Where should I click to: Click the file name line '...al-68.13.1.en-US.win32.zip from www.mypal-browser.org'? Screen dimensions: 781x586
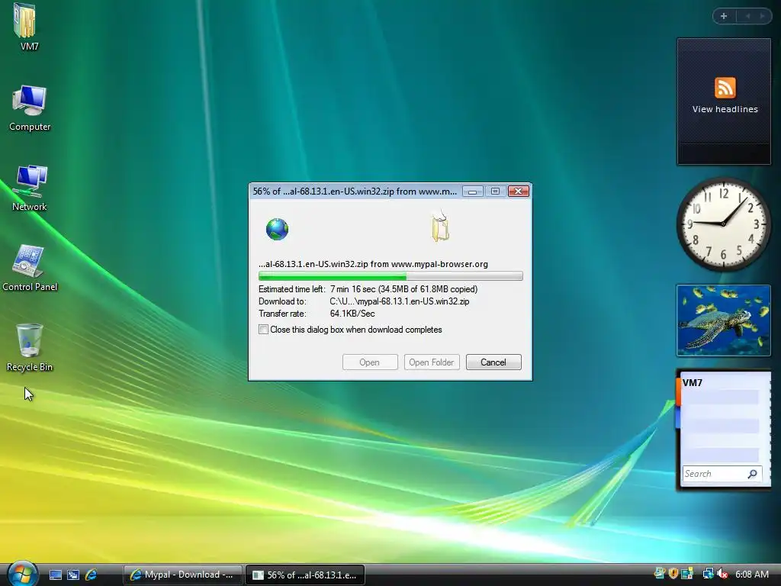[373, 264]
